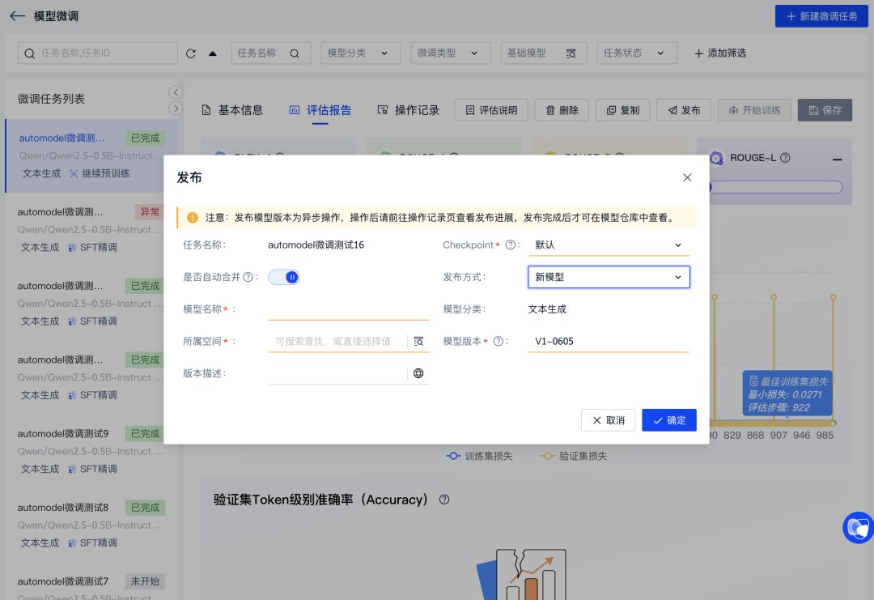
Task: Click search icon in 任务名称 filter
Action: pos(295,53)
